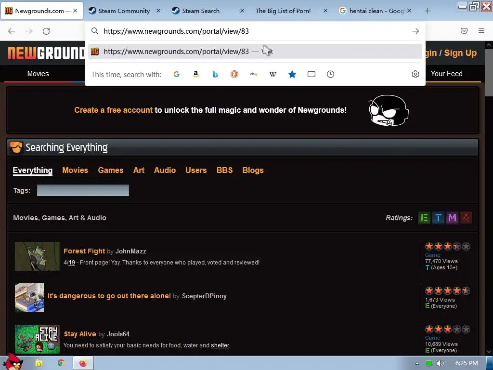The width and height of the screenshot is (493, 370).
Task: Click the Tags input field
Action: [83, 190]
